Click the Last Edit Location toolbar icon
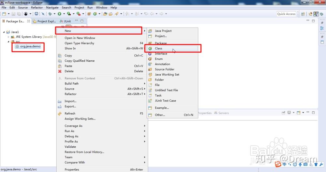Viewport: 326px width, 172px height. pyautogui.click(x=146, y=14)
